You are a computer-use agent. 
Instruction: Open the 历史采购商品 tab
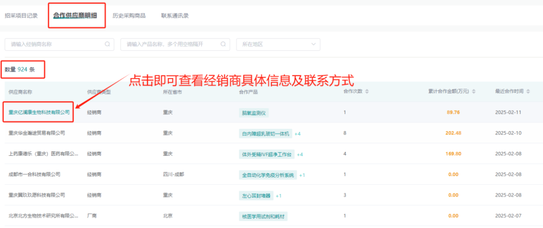pos(129,16)
